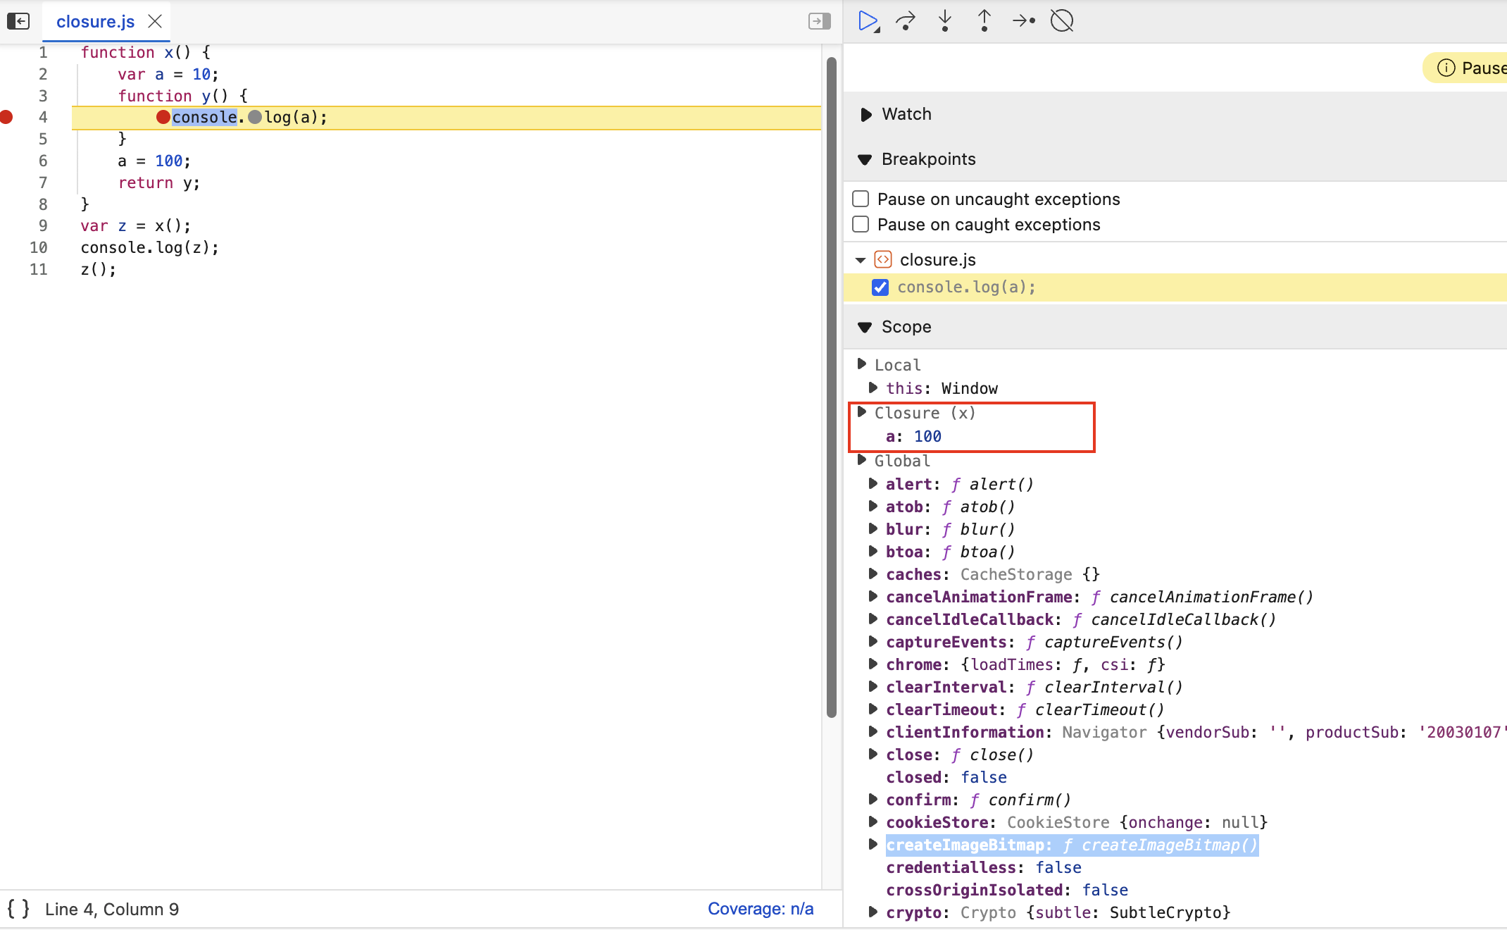The image size is (1507, 930).
Task: Click the closed: false entry
Action: point(946,777)
